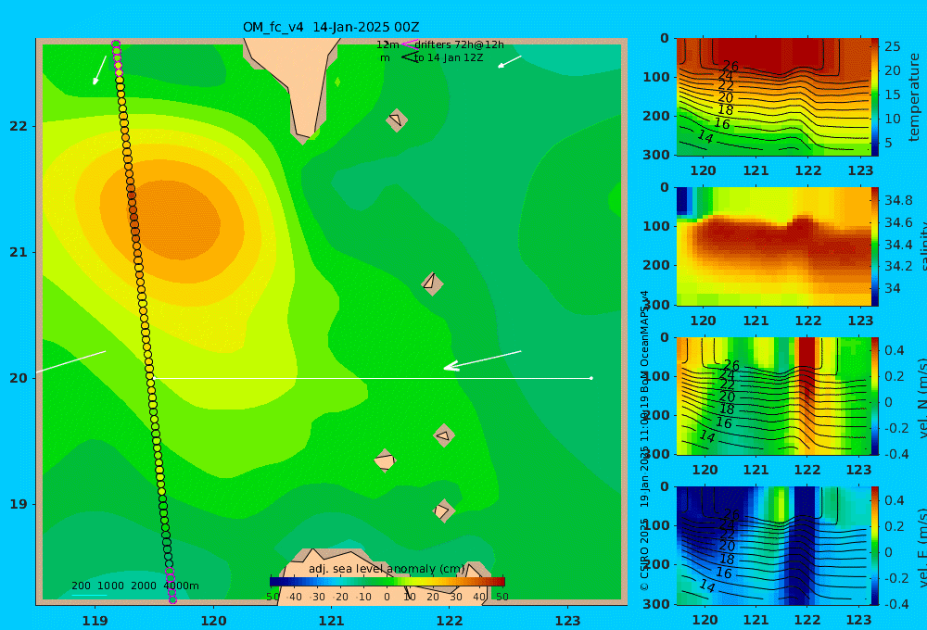The width and height of the screenshot is (927, 630).
Task: Click the longitude '122' label under the main map
Action: click(450, 621)
